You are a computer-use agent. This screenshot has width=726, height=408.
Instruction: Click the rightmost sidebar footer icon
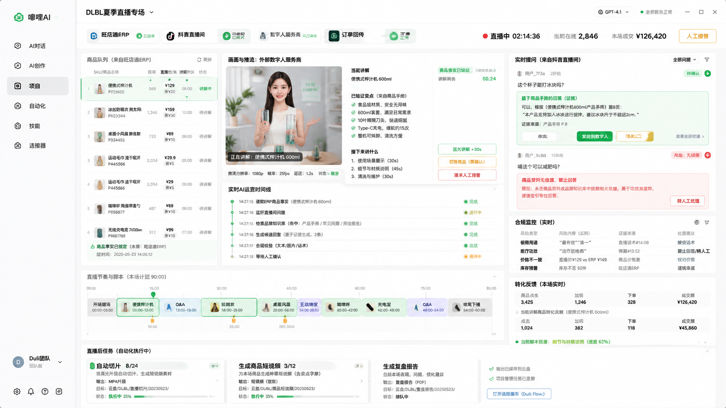point(59,392)
